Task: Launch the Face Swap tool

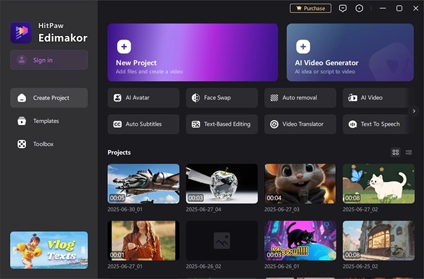Action: tap(222, 97)
